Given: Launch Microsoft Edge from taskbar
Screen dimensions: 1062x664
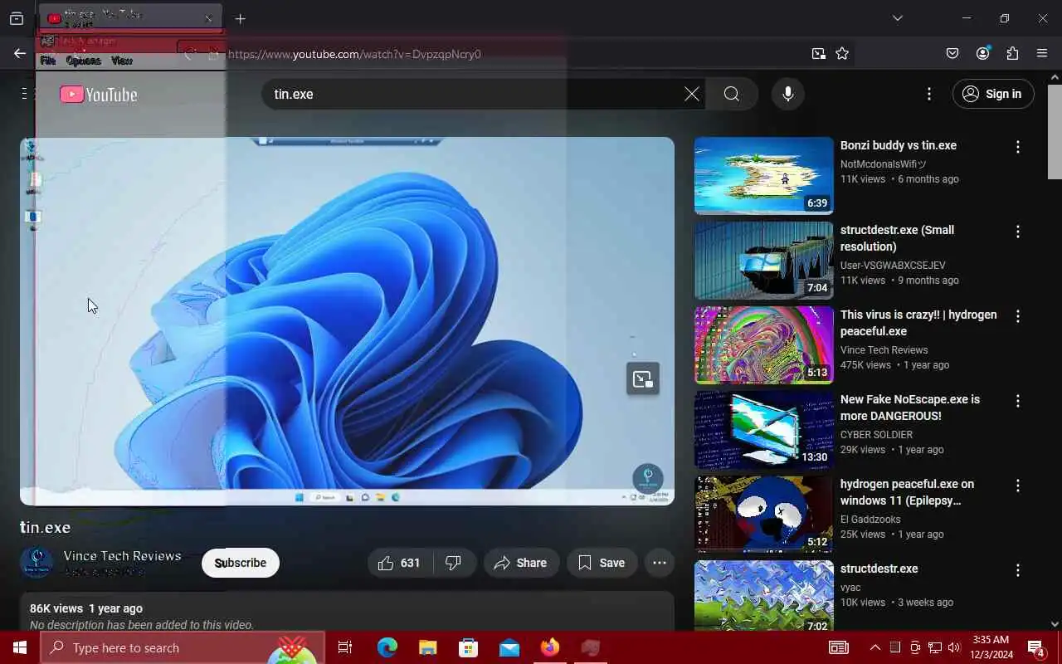Looking at the screenshot, I should 387,647.
